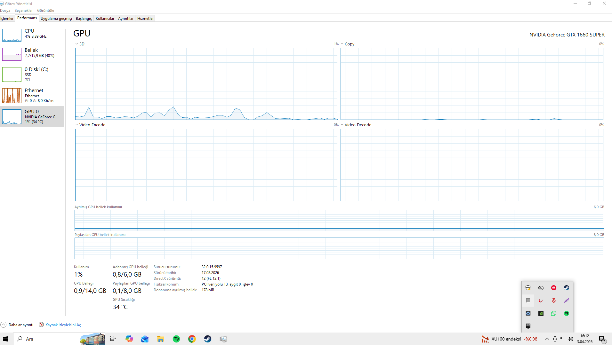612x345 pixels.
Task: Click the driver version 32.0.15.9597 value
Action: [212, 267]
